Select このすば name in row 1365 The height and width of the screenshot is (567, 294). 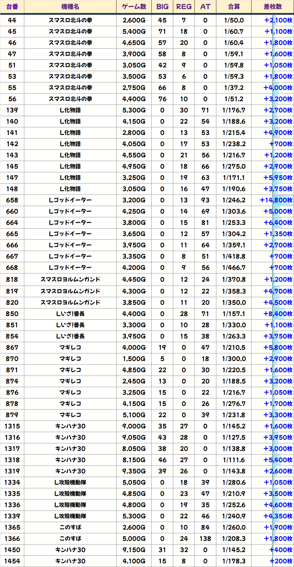(70, 527)
